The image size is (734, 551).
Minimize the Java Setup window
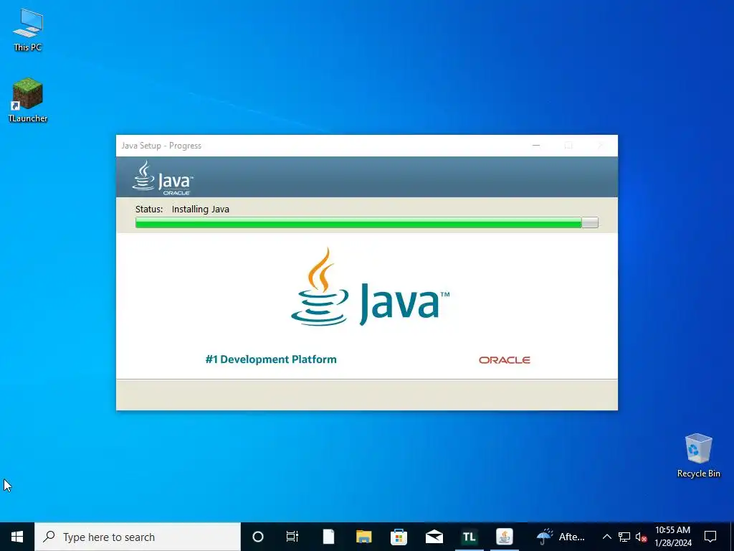[536, 146]
